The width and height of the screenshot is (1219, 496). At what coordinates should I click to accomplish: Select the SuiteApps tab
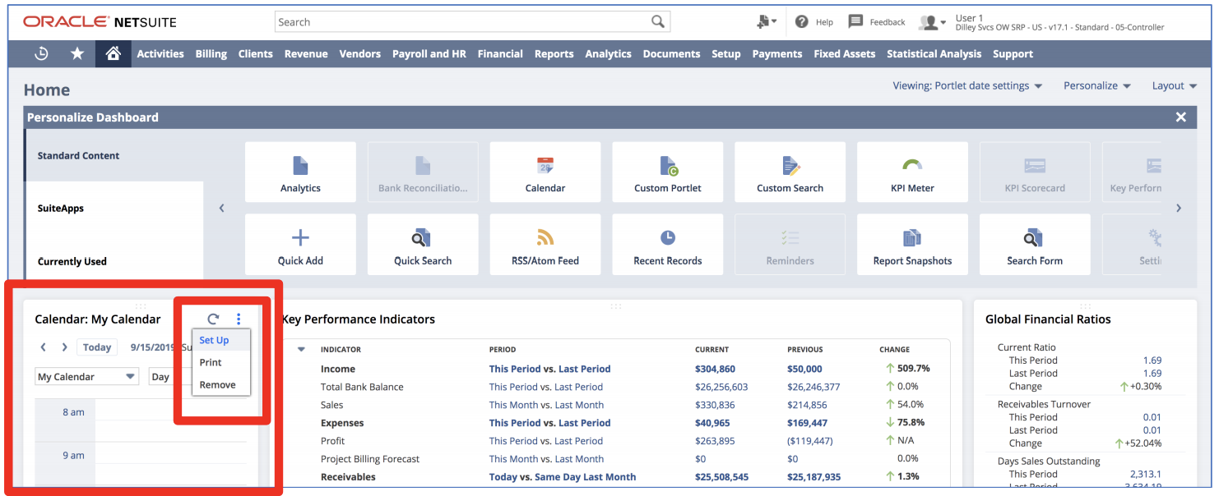coord(114,208)
